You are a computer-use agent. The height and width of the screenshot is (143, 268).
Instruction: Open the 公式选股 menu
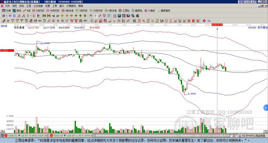coord(38,6)
